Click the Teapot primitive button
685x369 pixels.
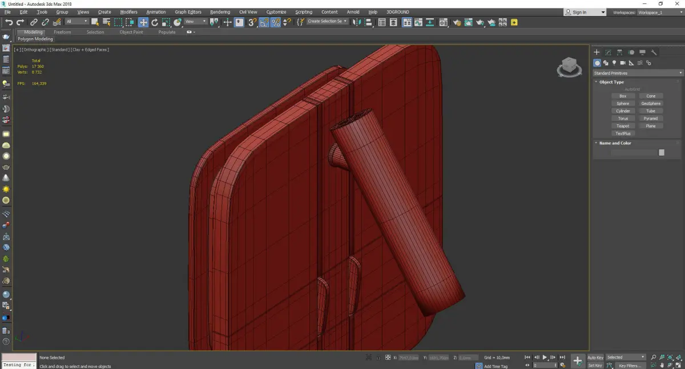pos(623,126)
